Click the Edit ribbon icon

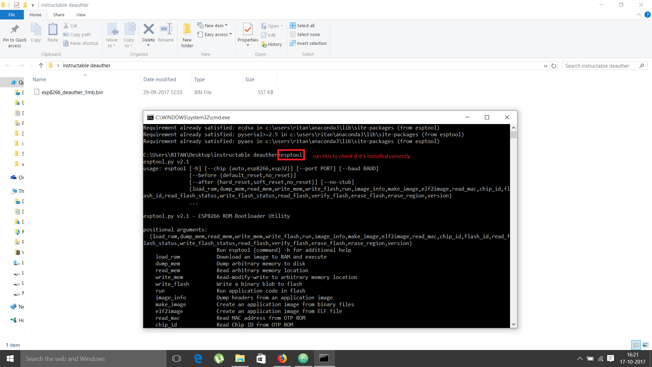point(268,35)
